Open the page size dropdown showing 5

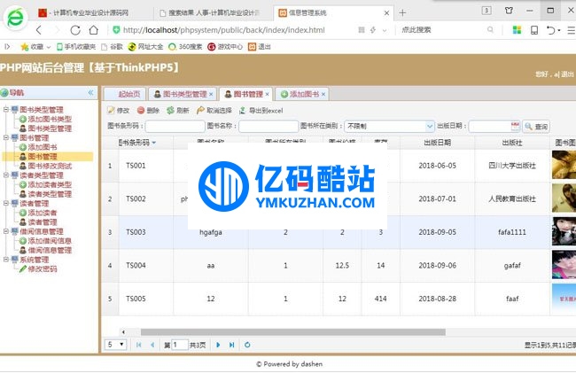(x=116, y=345)
